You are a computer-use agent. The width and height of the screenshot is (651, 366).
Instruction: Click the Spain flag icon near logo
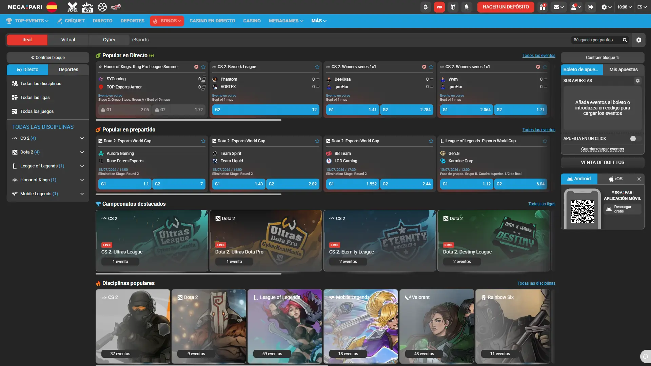point(52,7)
